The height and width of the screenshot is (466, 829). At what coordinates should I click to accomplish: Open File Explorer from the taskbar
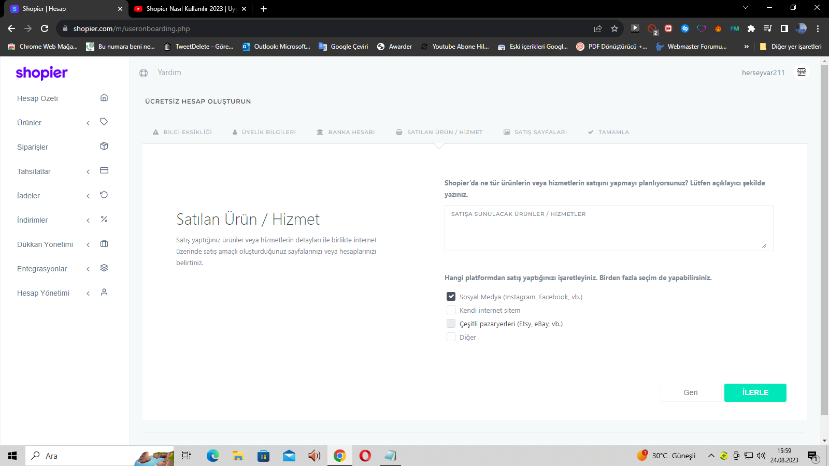click(x=238, y=456)
